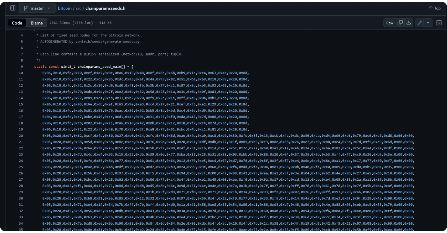Screen dimensions: 447x233
Task: Jump to Top of the file
Action: point(435,8)
